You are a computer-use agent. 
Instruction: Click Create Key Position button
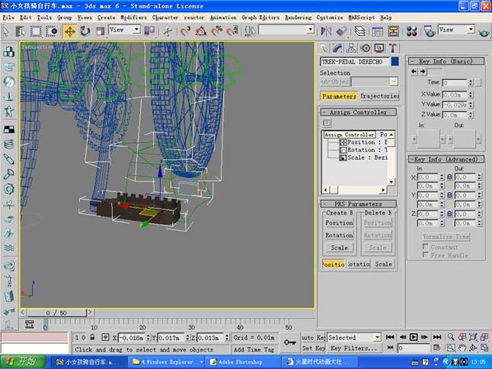point(339,223)
